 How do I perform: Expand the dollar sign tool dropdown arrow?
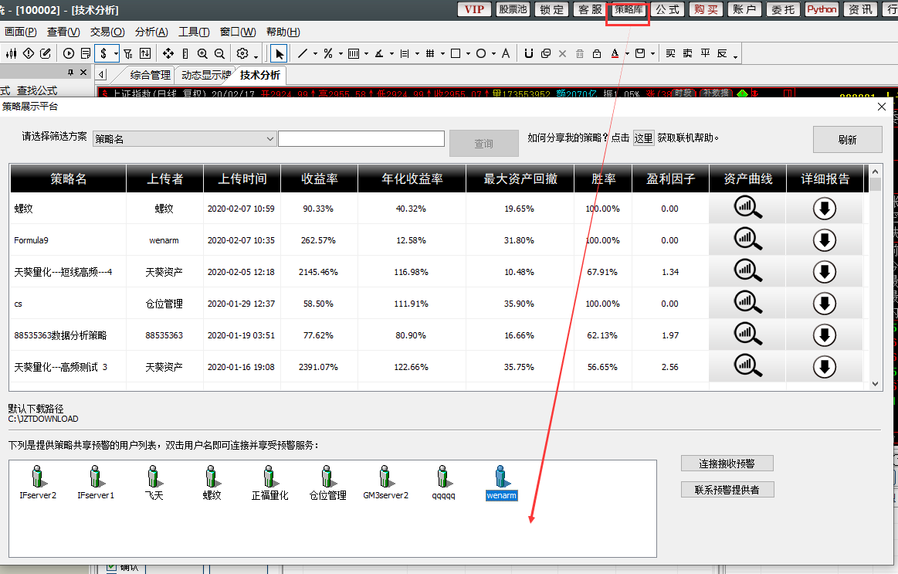click(x=117, y=53)
